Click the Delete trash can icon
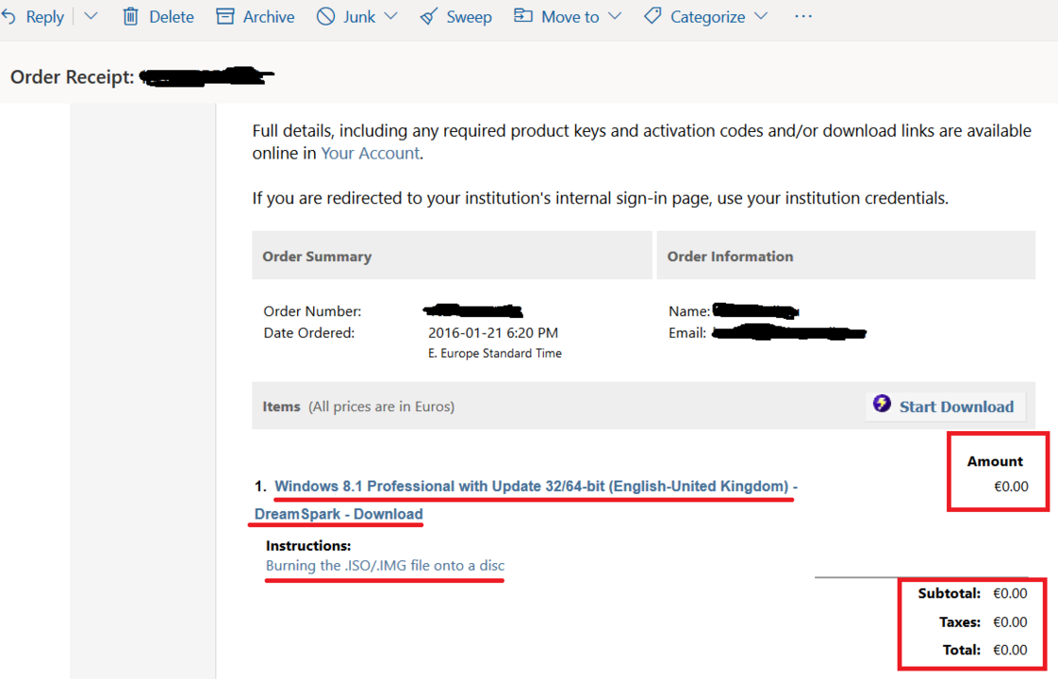 (x=131, y=17)
